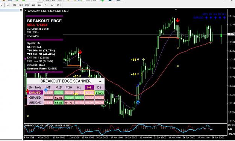Image resolution: width=235 pixels, height=141 pixels.
Task: Open EURUSD H4 scanner cell
Action: tap(89, 93)
